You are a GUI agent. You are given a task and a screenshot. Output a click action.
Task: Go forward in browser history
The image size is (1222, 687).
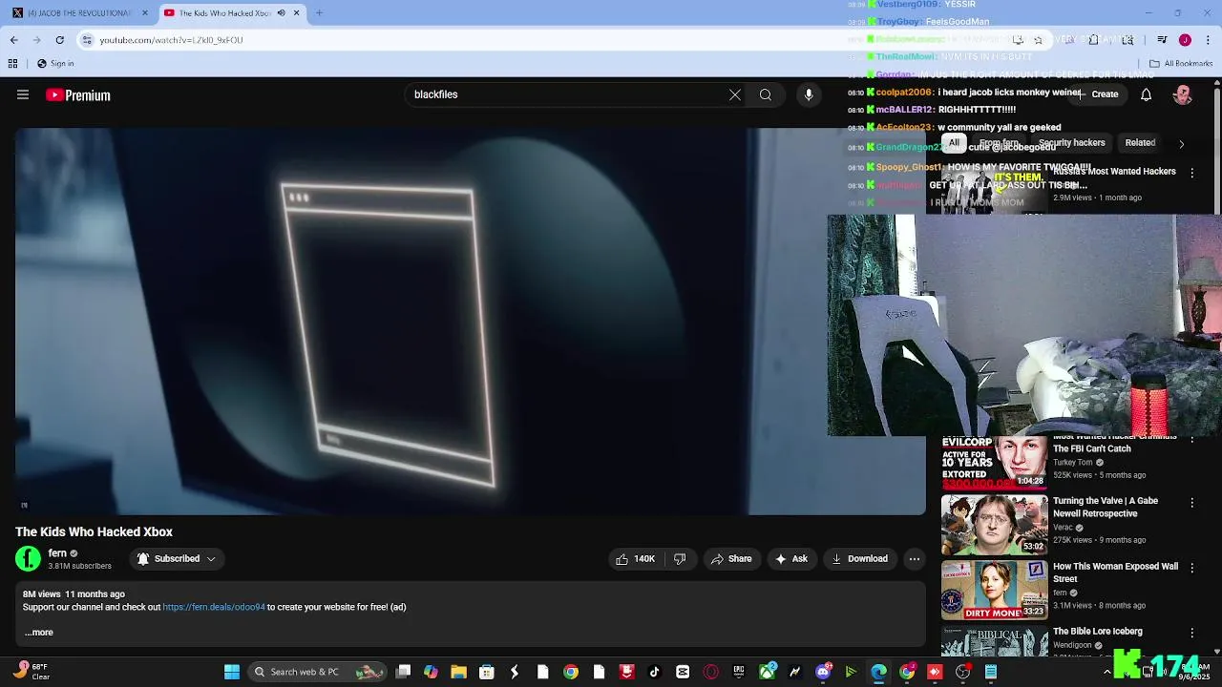click(x=36, y=40)
